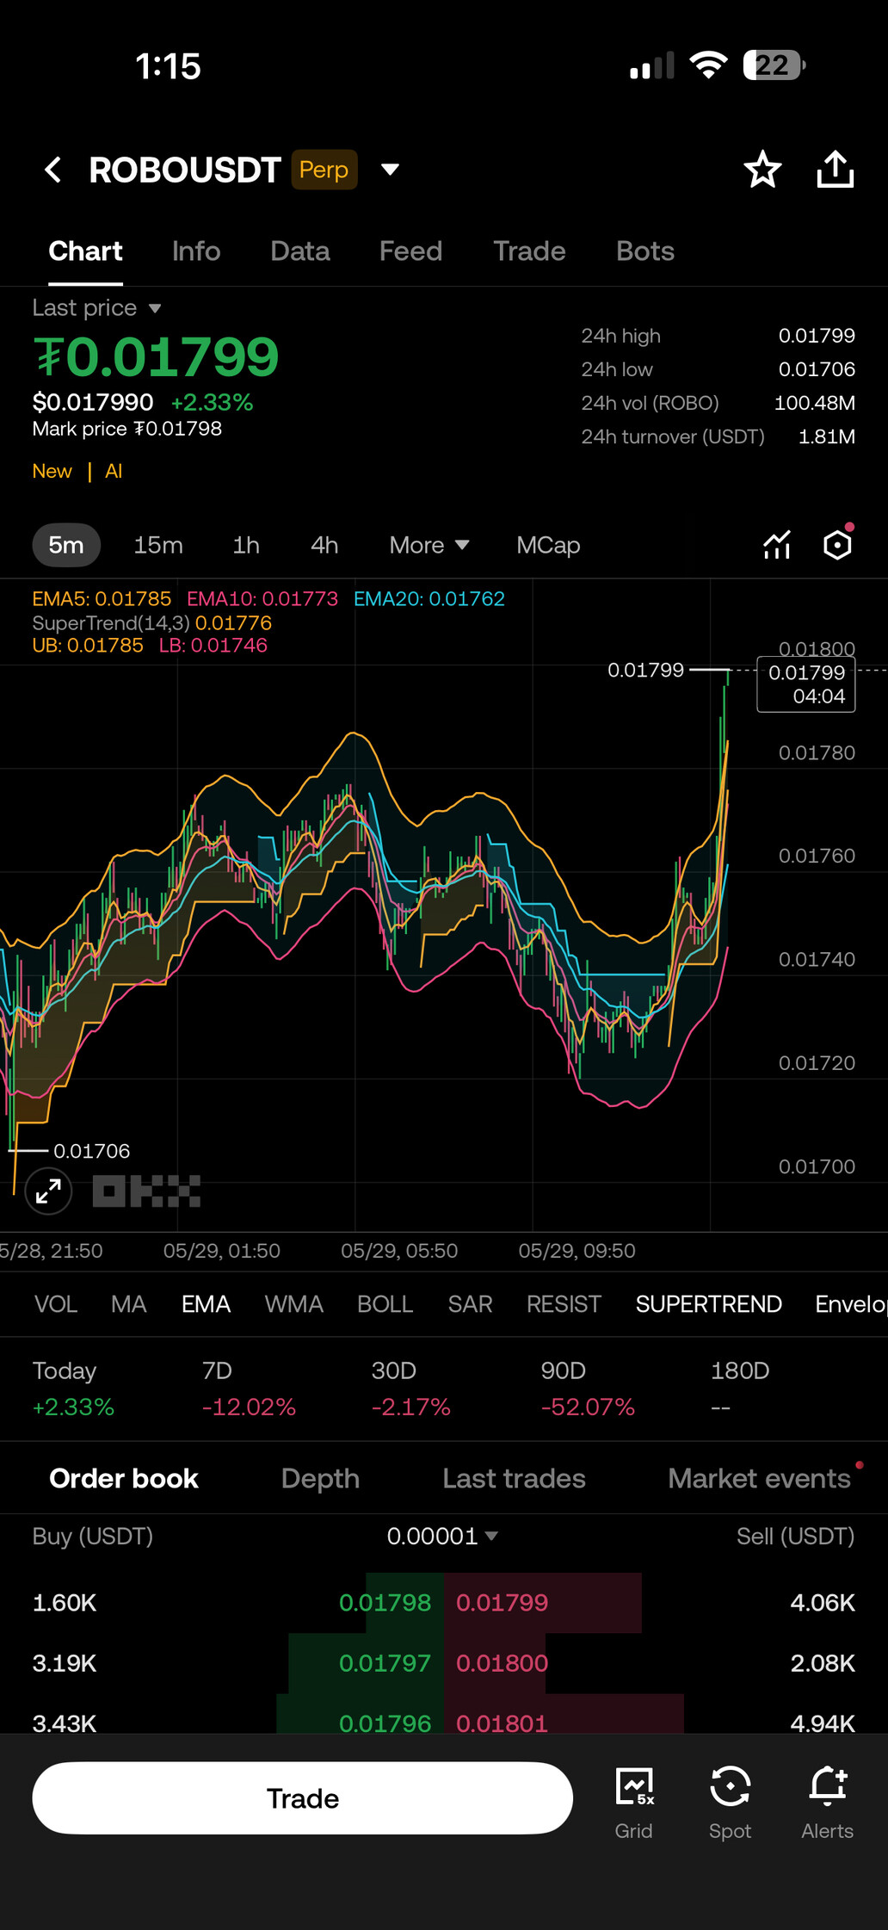The height and width of the screenshot is (1930, 888).
Task: Toggle the RESIST indicator
Action: (564, 1304)
